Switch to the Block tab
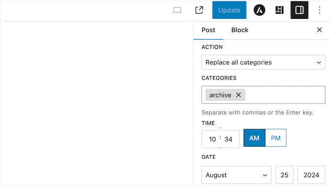 tap(240, 30)
